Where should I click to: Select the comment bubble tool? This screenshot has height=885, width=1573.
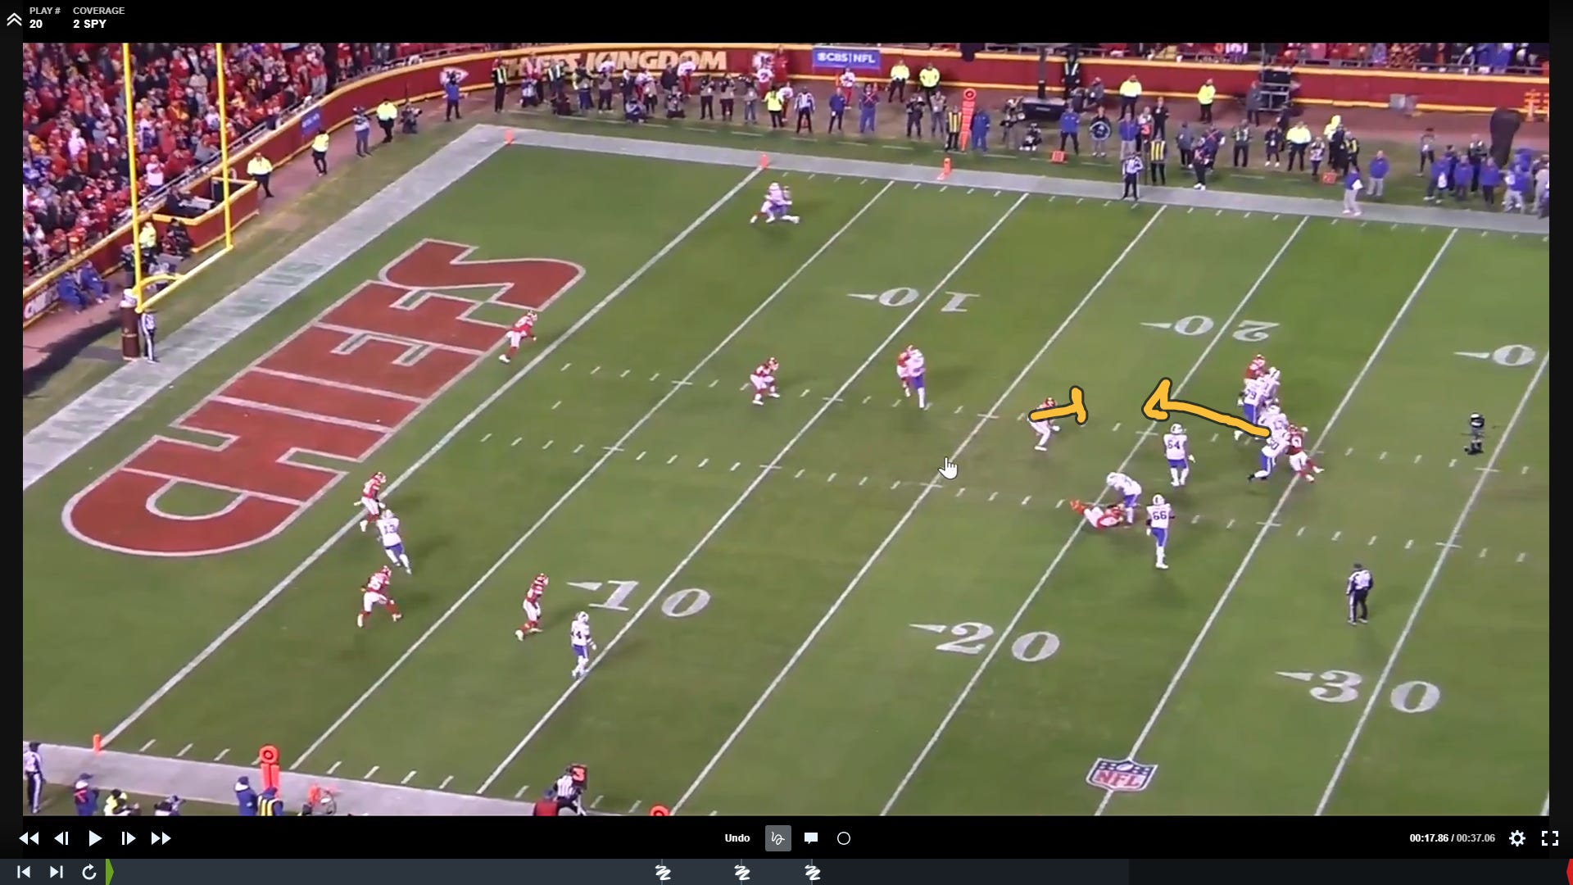point(811,838)
